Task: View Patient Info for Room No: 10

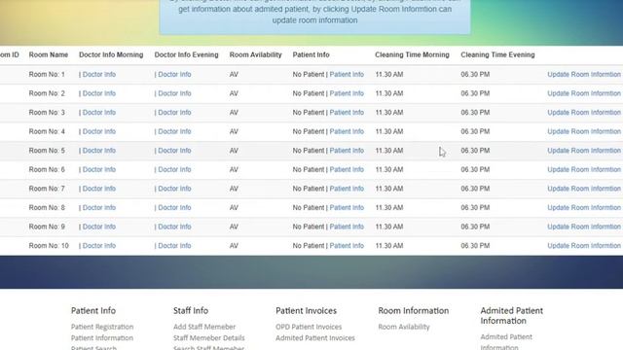Action: (x=347, y=246)
